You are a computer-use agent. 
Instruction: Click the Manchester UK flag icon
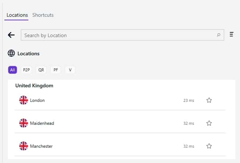pyautogui.click(x=24, y=146)
